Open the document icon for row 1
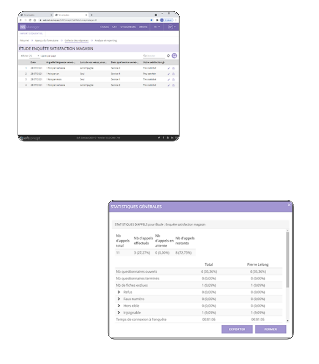 pos(174,68)
